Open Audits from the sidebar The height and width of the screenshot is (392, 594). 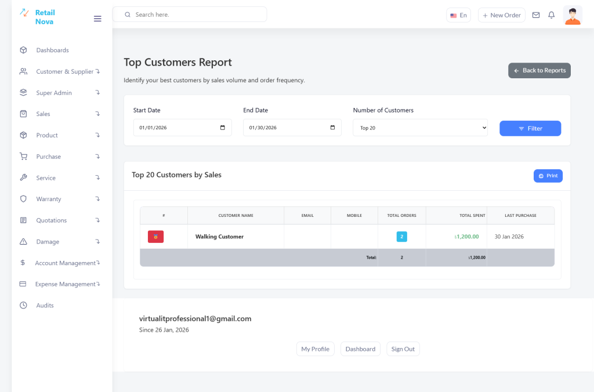[45, 306]
